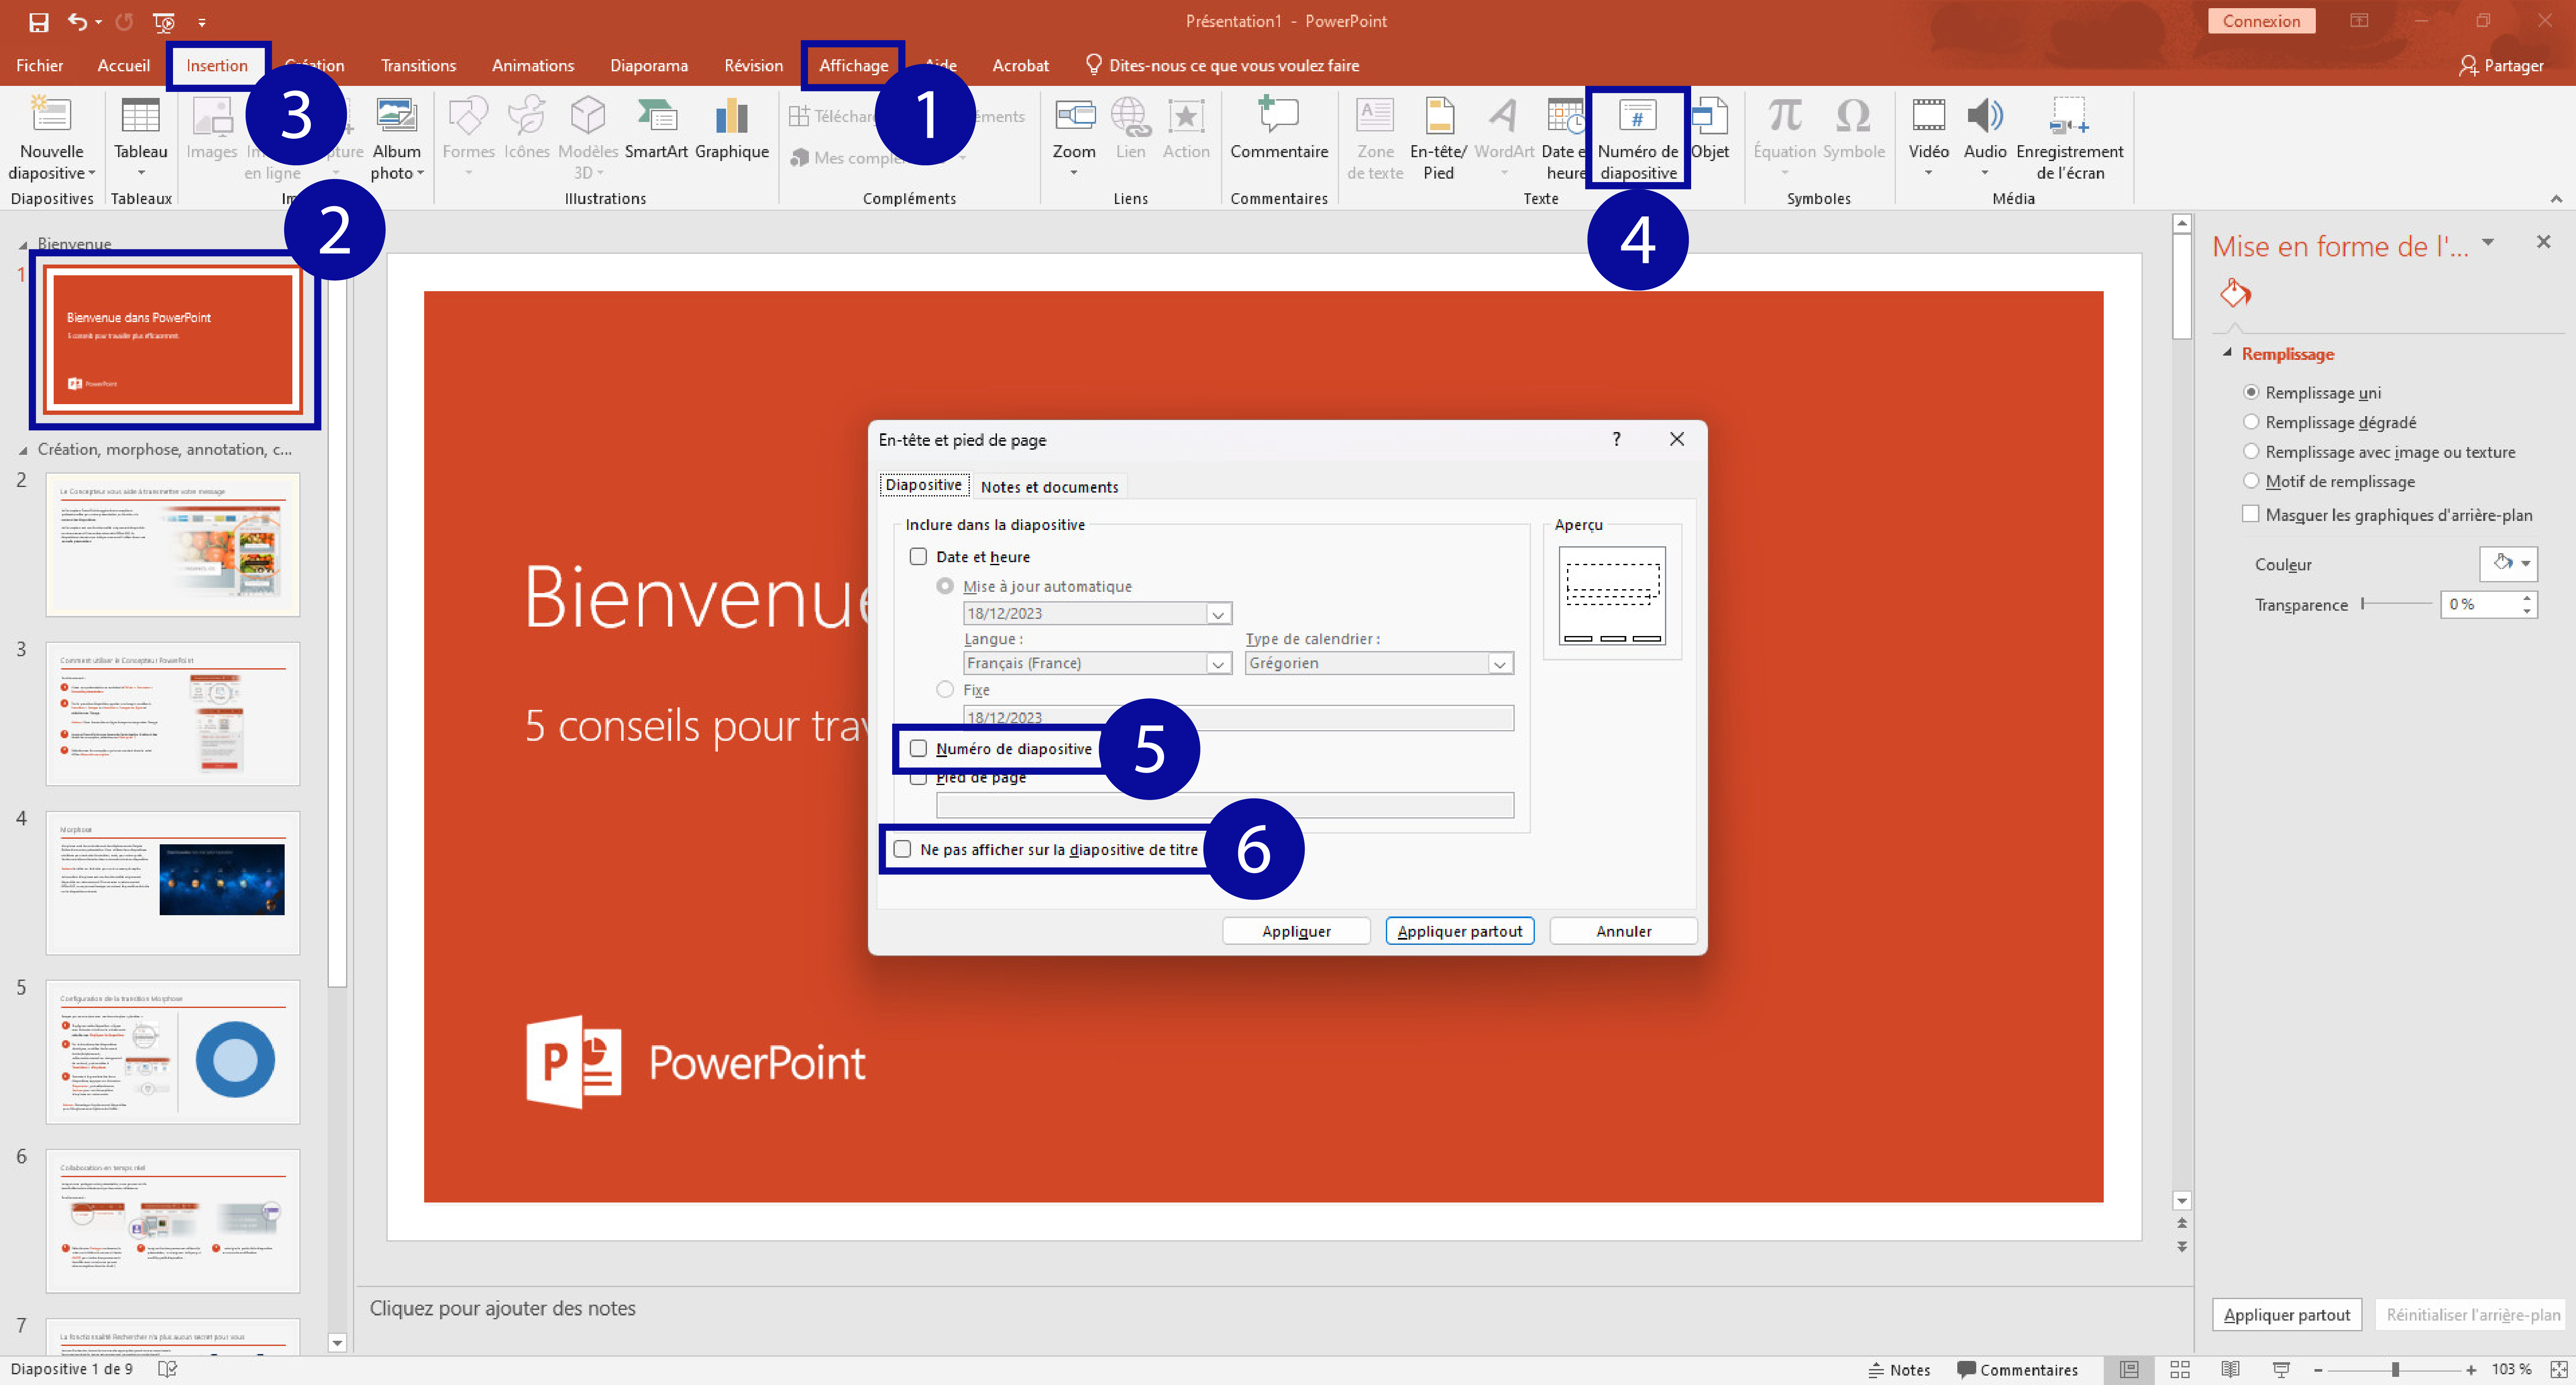Select slide 4 Morphose thumbnail

point(172,883)
